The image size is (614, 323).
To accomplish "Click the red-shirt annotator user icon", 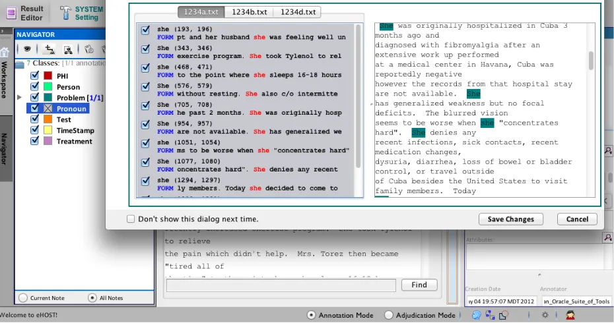I will 570,315.
